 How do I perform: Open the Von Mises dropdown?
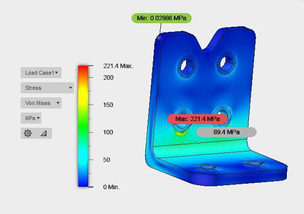coord(41,103)
